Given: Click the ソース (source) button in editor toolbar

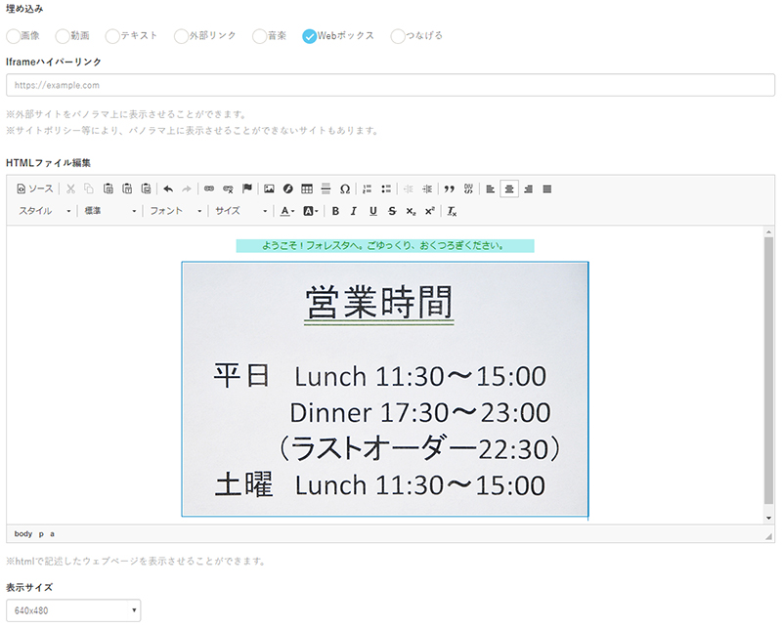Looking at the screenshot, I should [35, 188].
